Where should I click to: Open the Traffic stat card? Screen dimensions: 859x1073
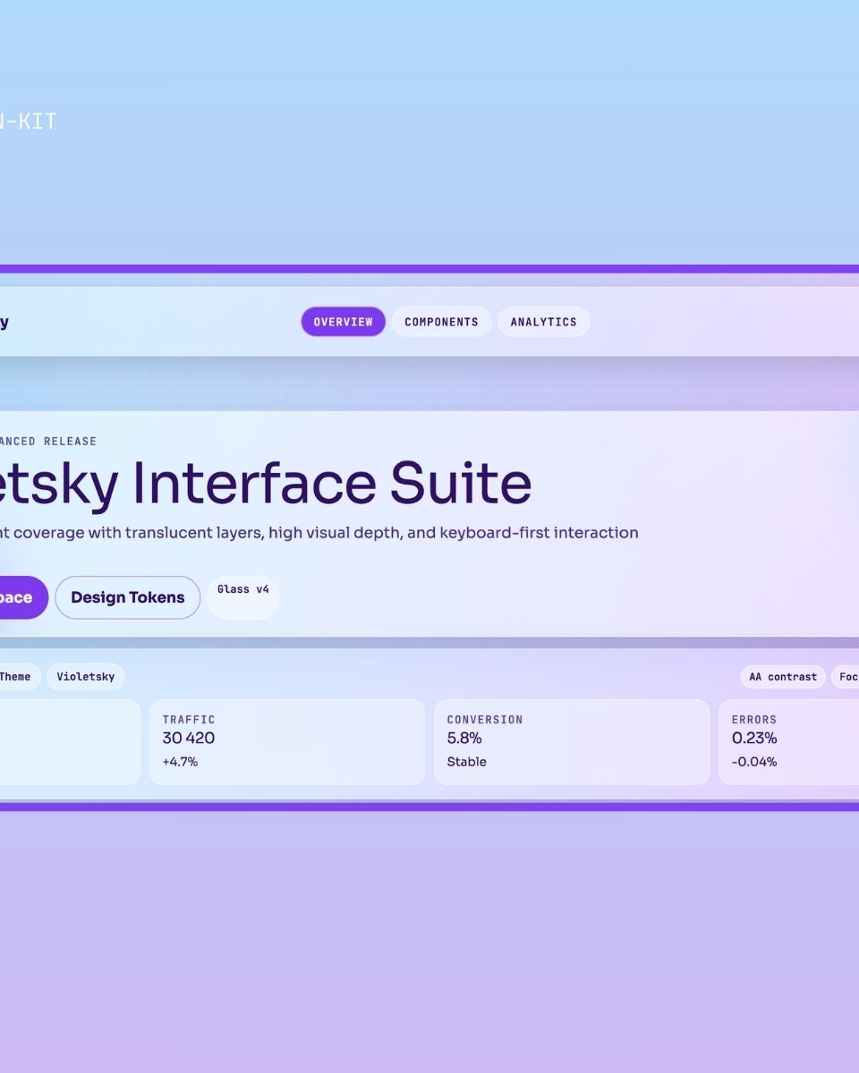pyautogui.click(x=287, y=742)
